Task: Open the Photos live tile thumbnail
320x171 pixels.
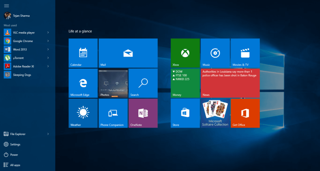Action: 113,83
